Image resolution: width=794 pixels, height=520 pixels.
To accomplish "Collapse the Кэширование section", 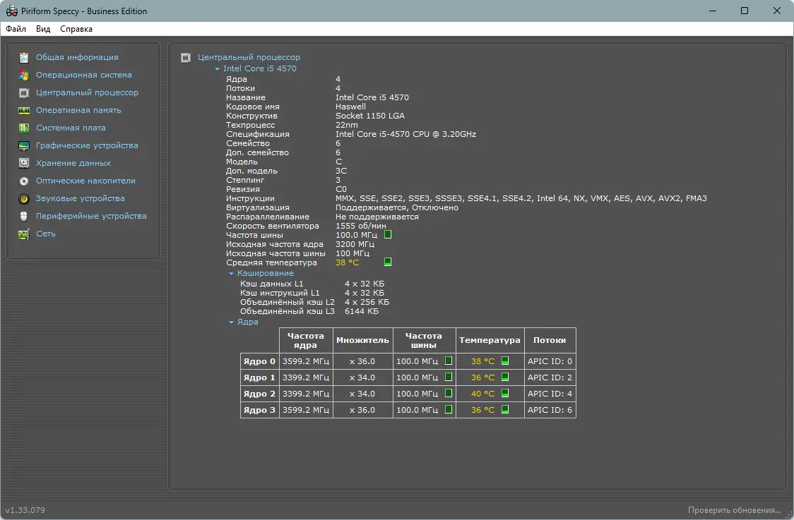I will pyautogui.click(x=232, y=274).
